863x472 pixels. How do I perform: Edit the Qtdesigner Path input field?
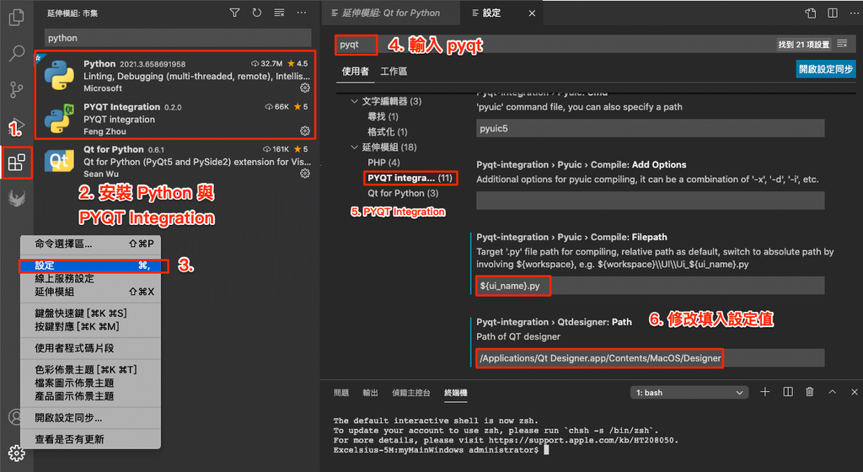[650, 358]
